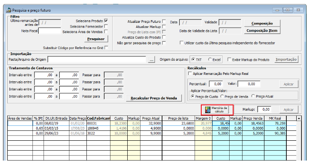310x167 pixels.
Task: Select the Excel file origin radio
Action: pos(210,59)
